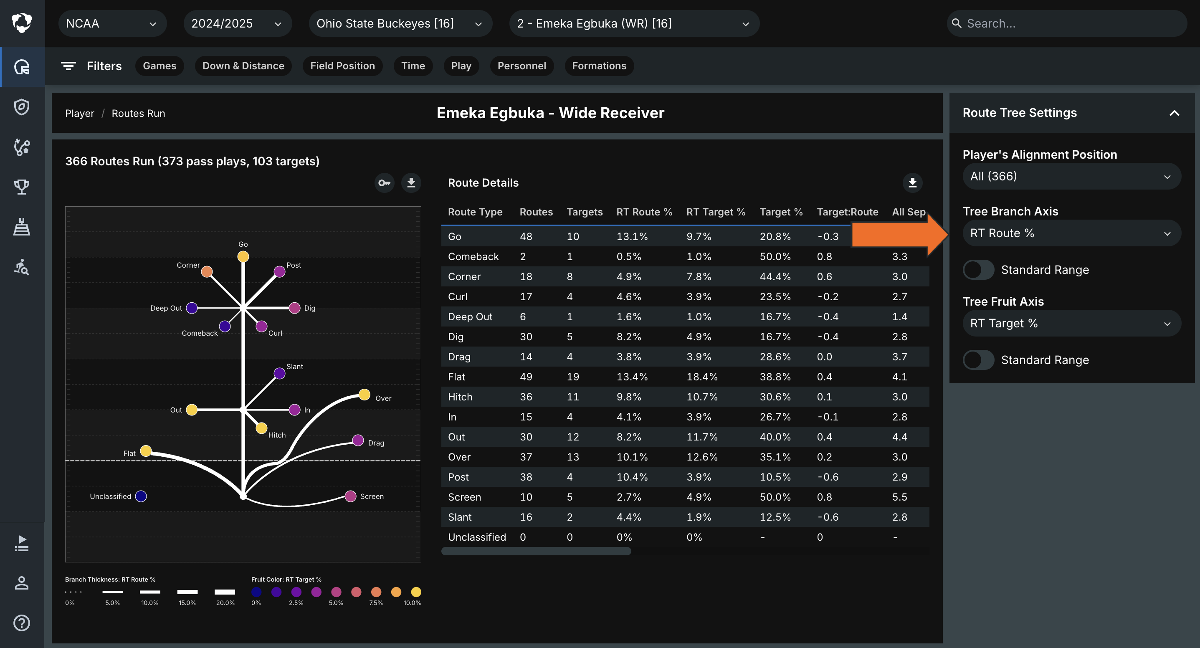
Task: Open the Games filter
Action: (159, 66)
